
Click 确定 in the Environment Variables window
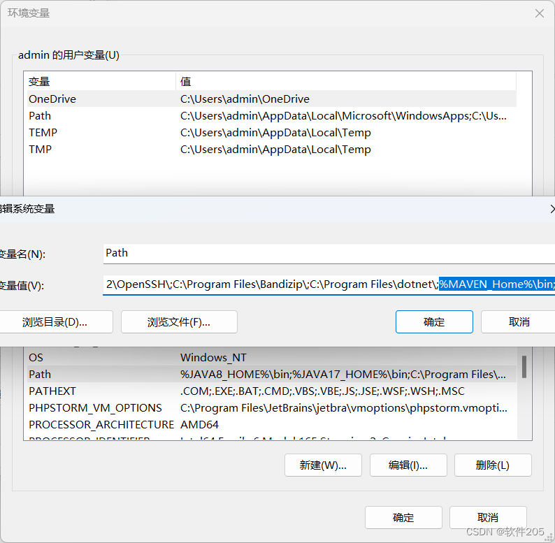pyautogui.click(x=403, y=518)
